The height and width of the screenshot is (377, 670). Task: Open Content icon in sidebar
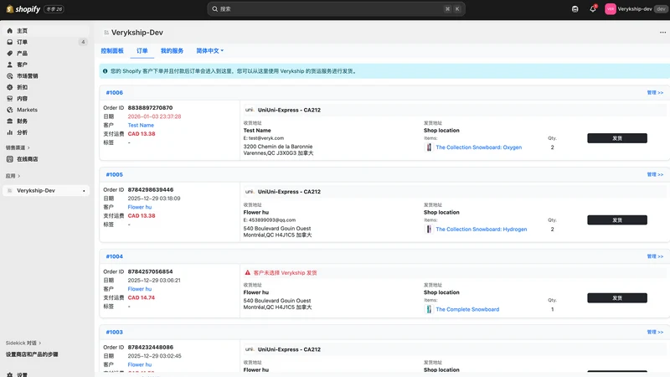coord(10,98)
